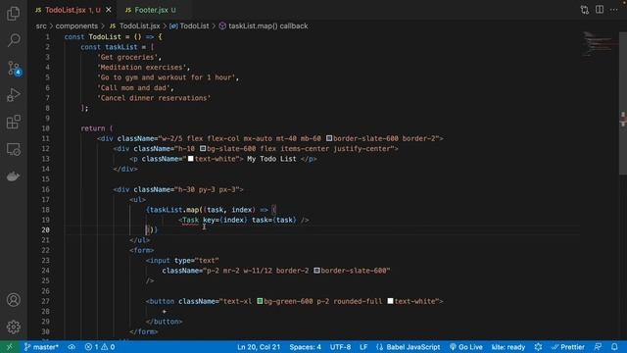
Task: Close the TodoList.jsx tab
Action: [x=109, y=10]
